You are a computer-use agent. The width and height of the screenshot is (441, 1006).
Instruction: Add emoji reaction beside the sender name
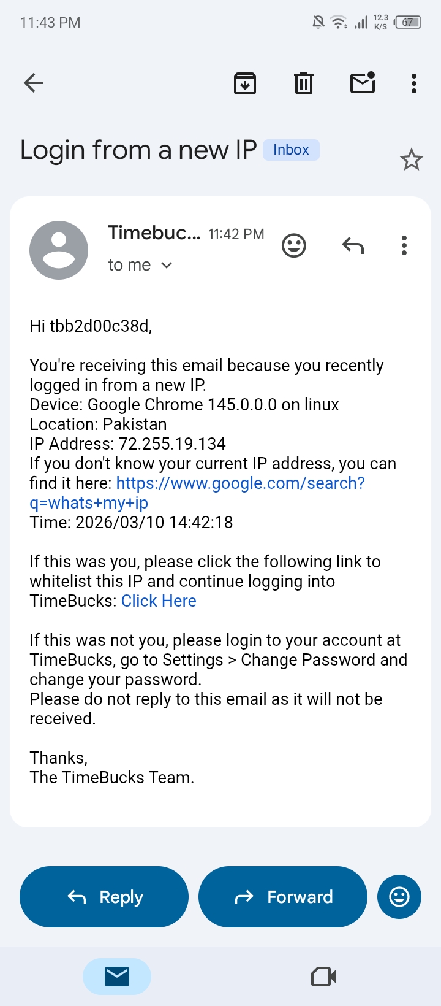coord(294,245)
